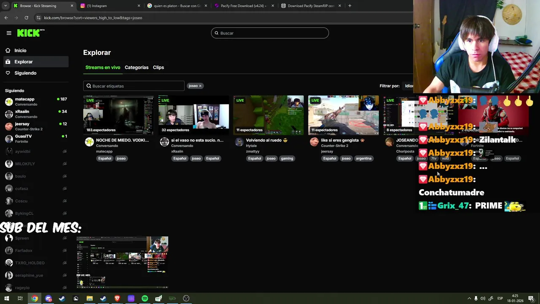Open the 'si el vaso no esta sucio' stream title
The width and height of the screenshot is (540, 304).
coord(197,140)
